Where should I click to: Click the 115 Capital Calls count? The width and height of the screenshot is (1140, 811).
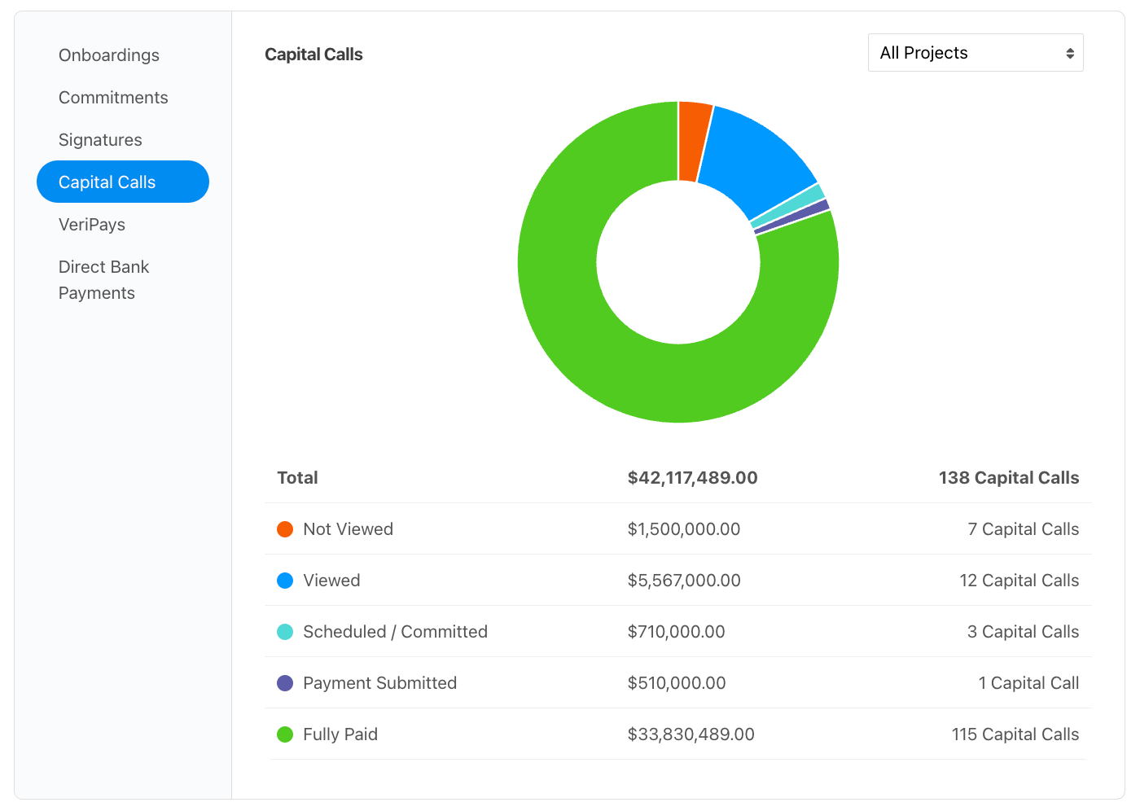coord(1015,734)
